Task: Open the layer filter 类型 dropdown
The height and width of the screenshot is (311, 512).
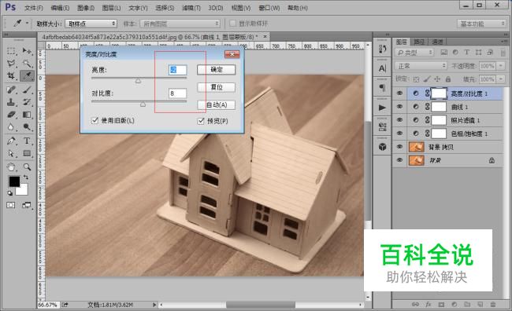Action: 414,53
